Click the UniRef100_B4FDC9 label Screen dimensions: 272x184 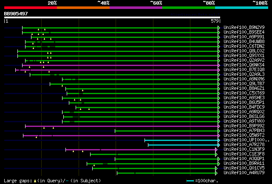point(244,107)
